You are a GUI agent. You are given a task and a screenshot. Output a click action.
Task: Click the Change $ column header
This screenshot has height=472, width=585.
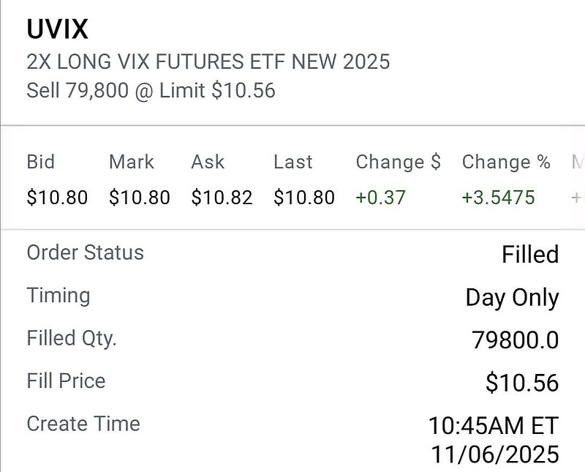tap(398, 162)
